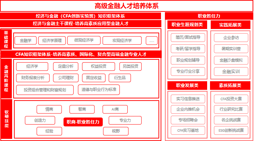Image resolution: width=254 pixels, height=141 pixels.
Task: Click the 另类投资 box
Action: coord(131,67)
